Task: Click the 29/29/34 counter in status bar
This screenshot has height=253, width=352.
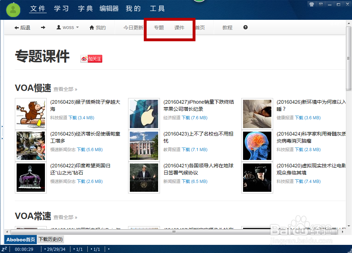Action: point(56,249)
